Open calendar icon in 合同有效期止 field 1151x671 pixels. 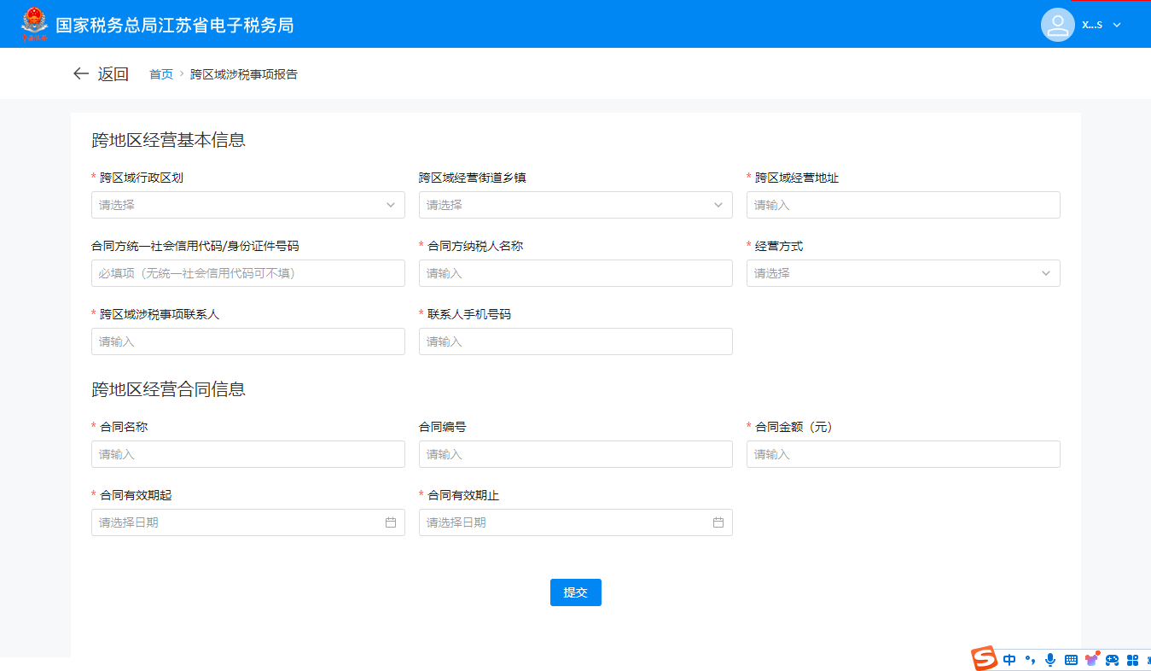click(718, 522)
